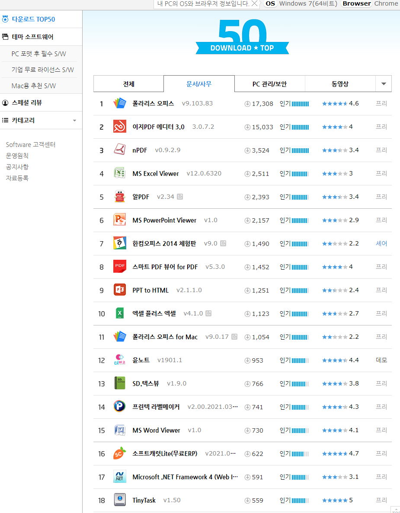Switch to the PC 관리/보안 tab
Screen dimensions: 400x513
point(270,84)
